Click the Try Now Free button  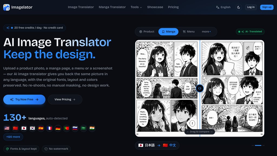[24, 99]
